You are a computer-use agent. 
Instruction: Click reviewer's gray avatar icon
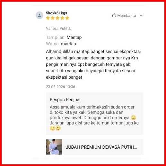tap(39, 15)
